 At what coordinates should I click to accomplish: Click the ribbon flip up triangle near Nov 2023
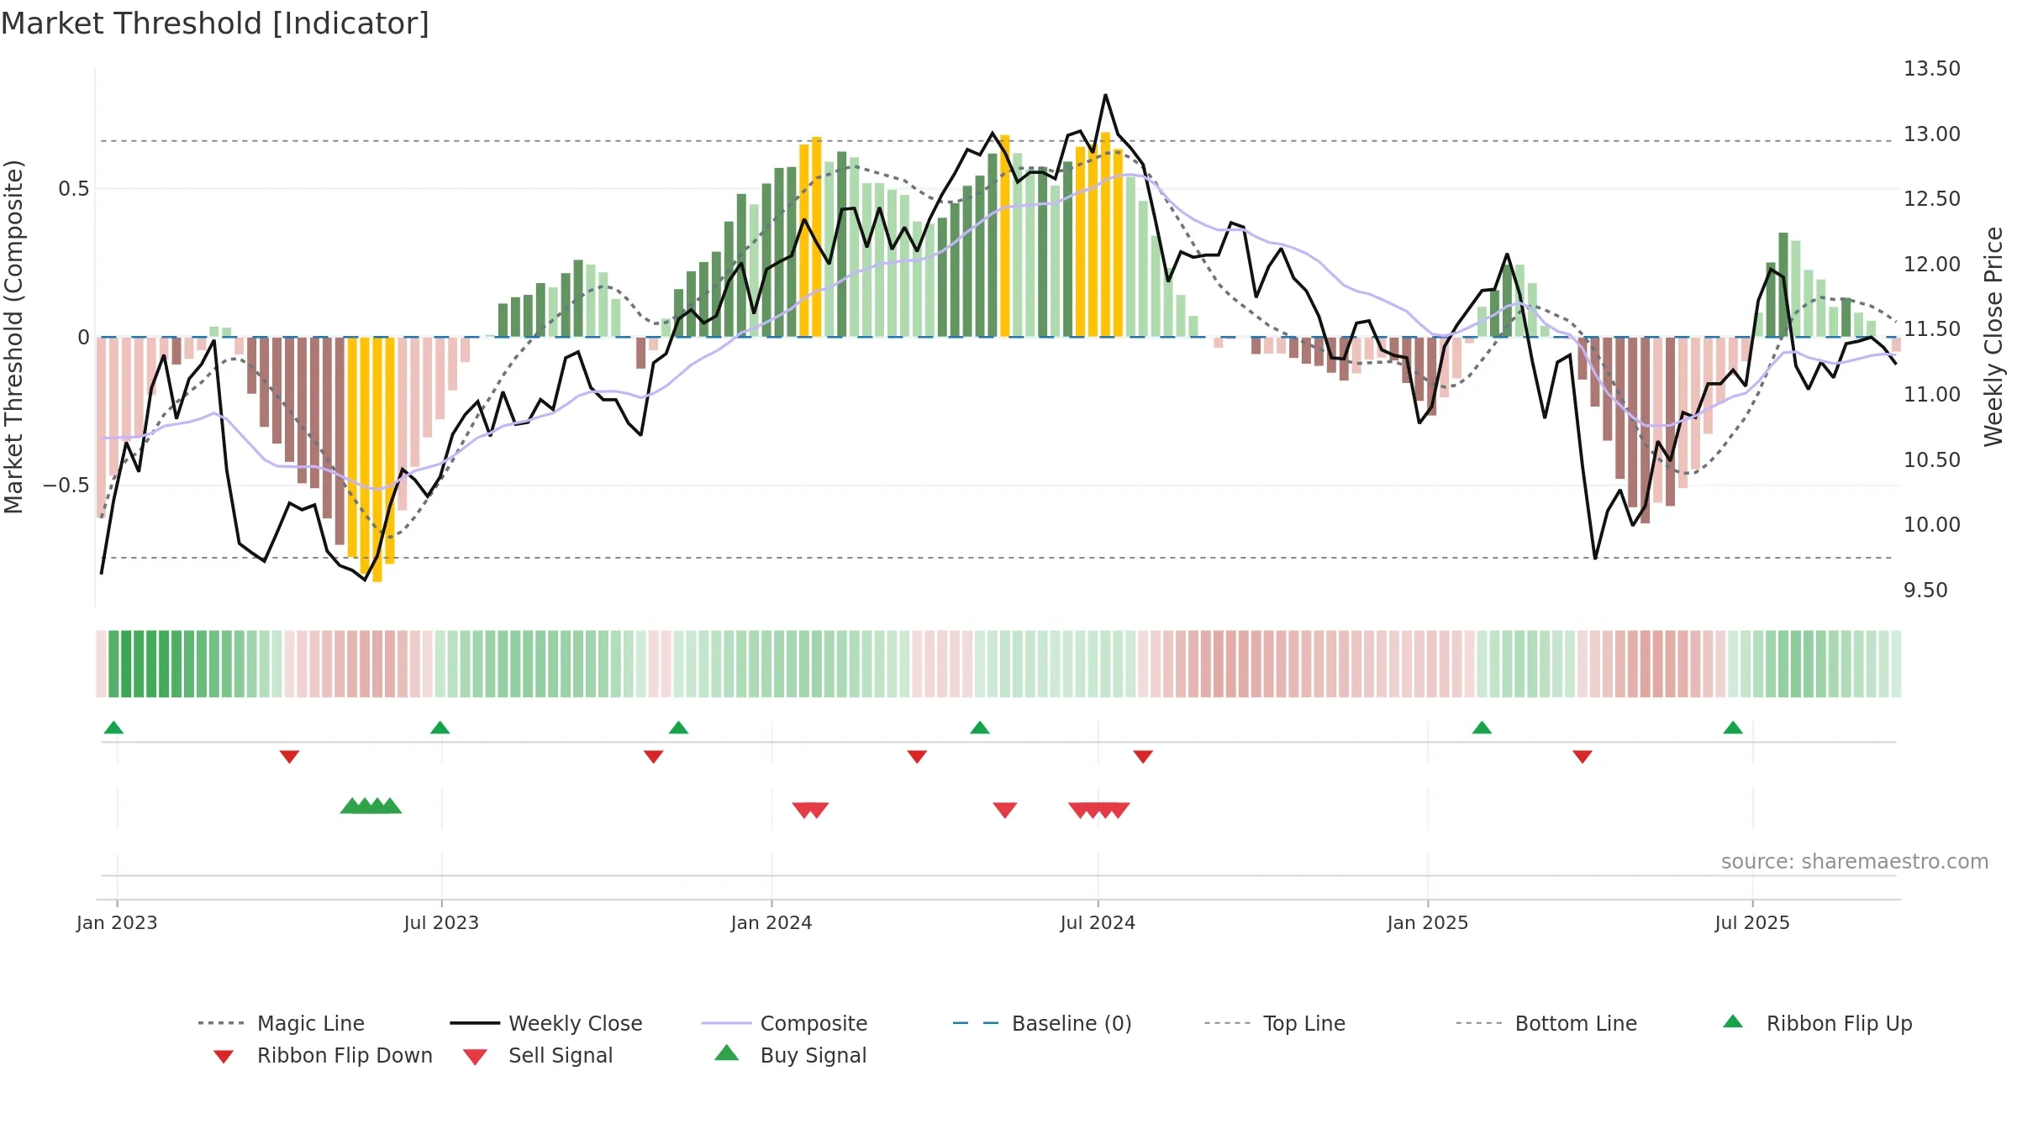click(678, 727)
